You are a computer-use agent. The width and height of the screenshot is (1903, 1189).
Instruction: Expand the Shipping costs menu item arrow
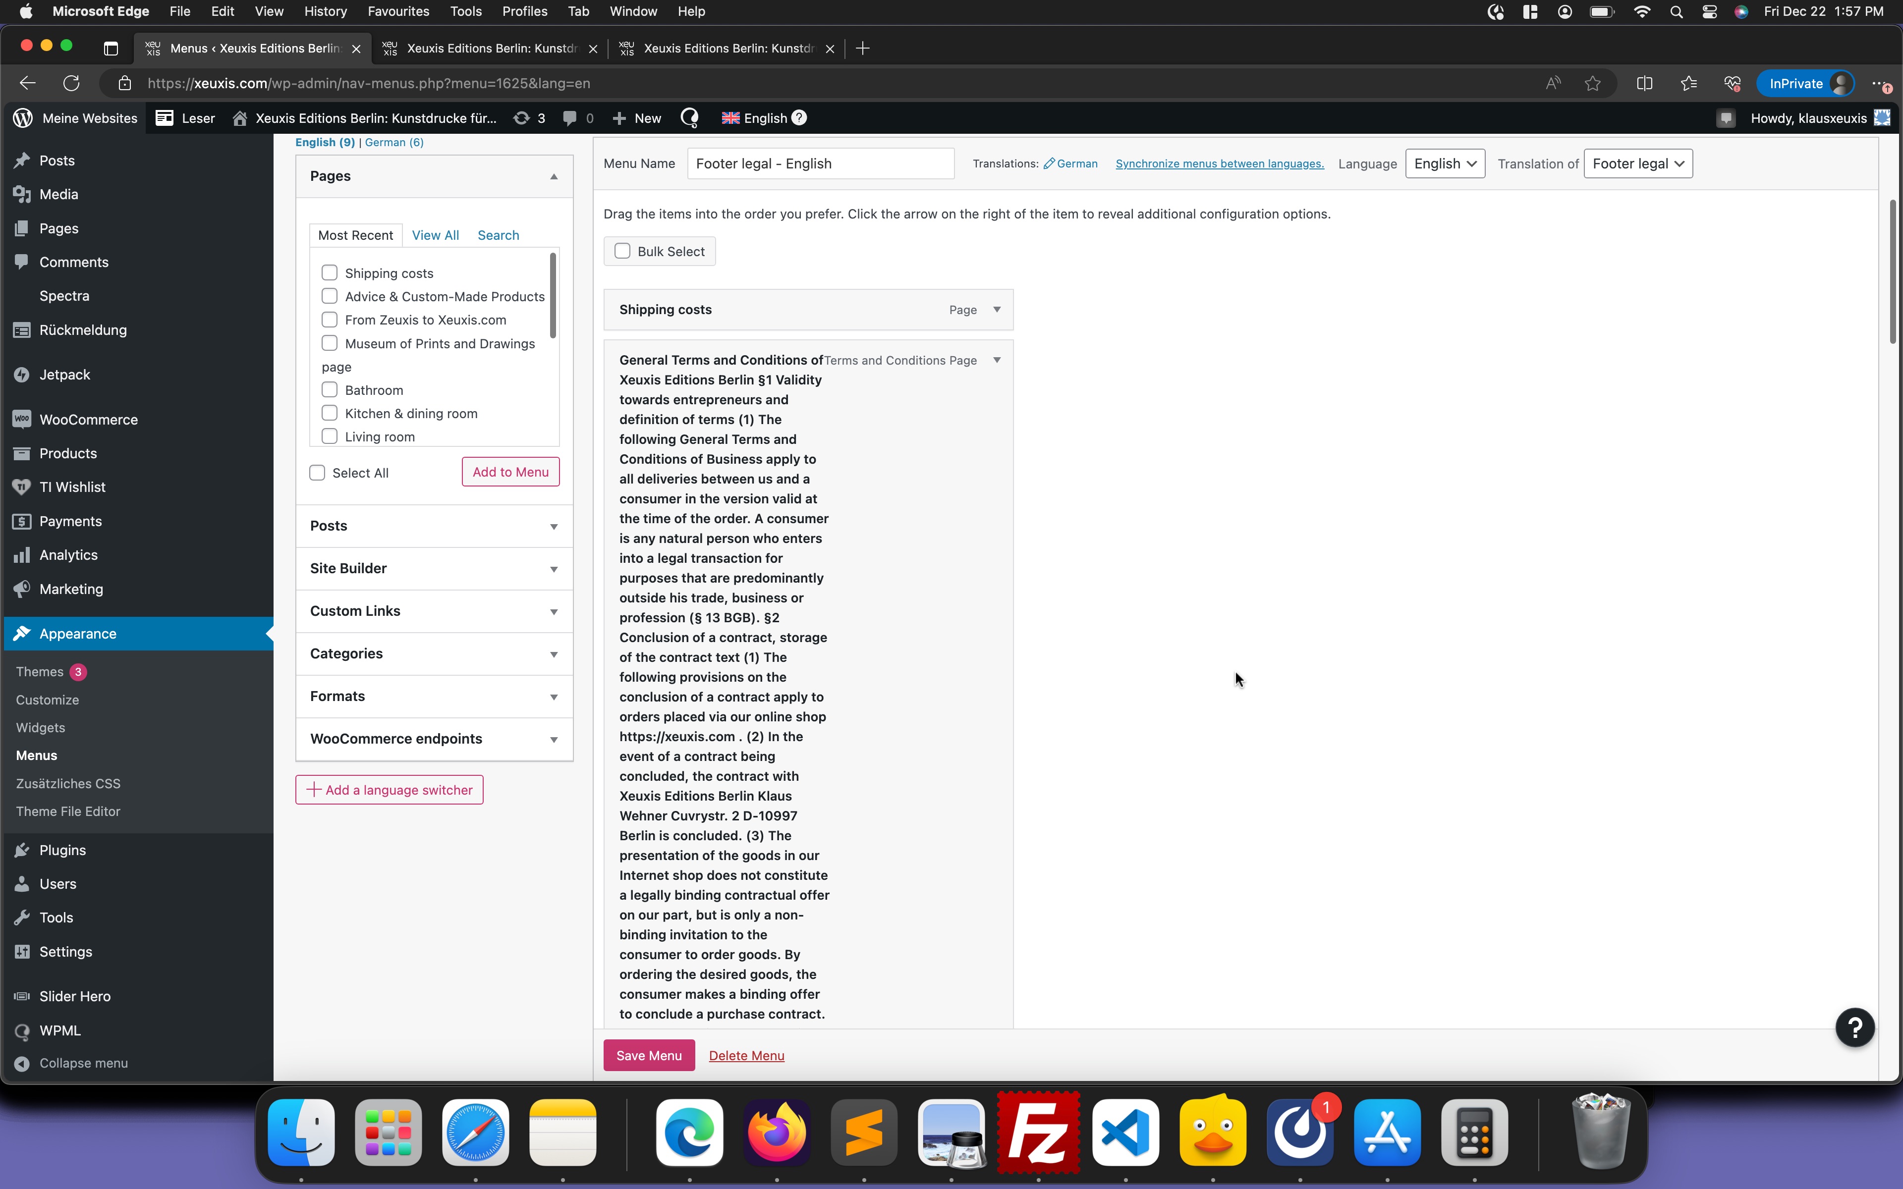(x=996, y=310)
